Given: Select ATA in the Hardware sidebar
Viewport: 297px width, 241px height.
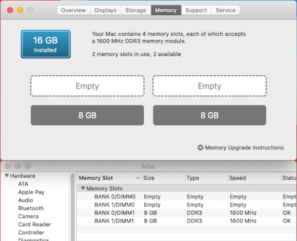Looking at the screenshot, I should click(x=23, y=184).
